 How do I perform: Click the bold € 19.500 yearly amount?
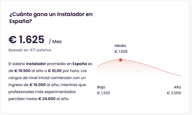(22, 71)
